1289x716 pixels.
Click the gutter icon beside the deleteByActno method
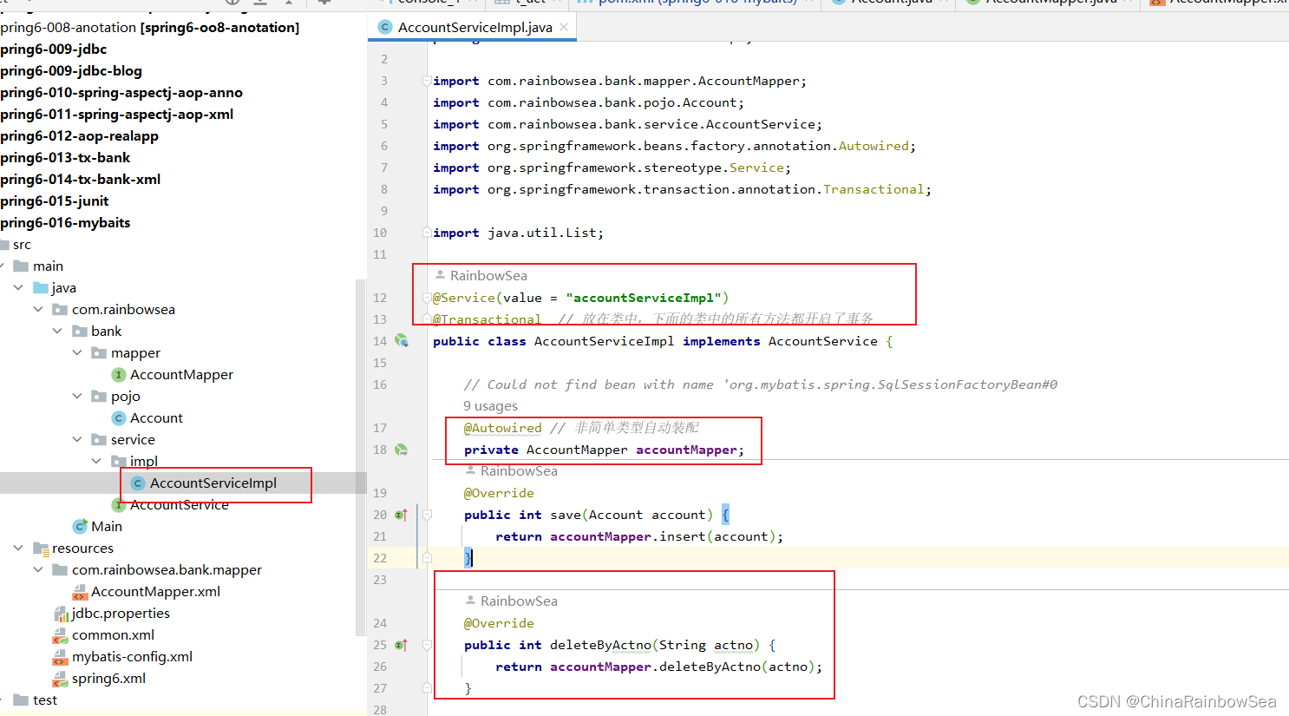point(402,645)
